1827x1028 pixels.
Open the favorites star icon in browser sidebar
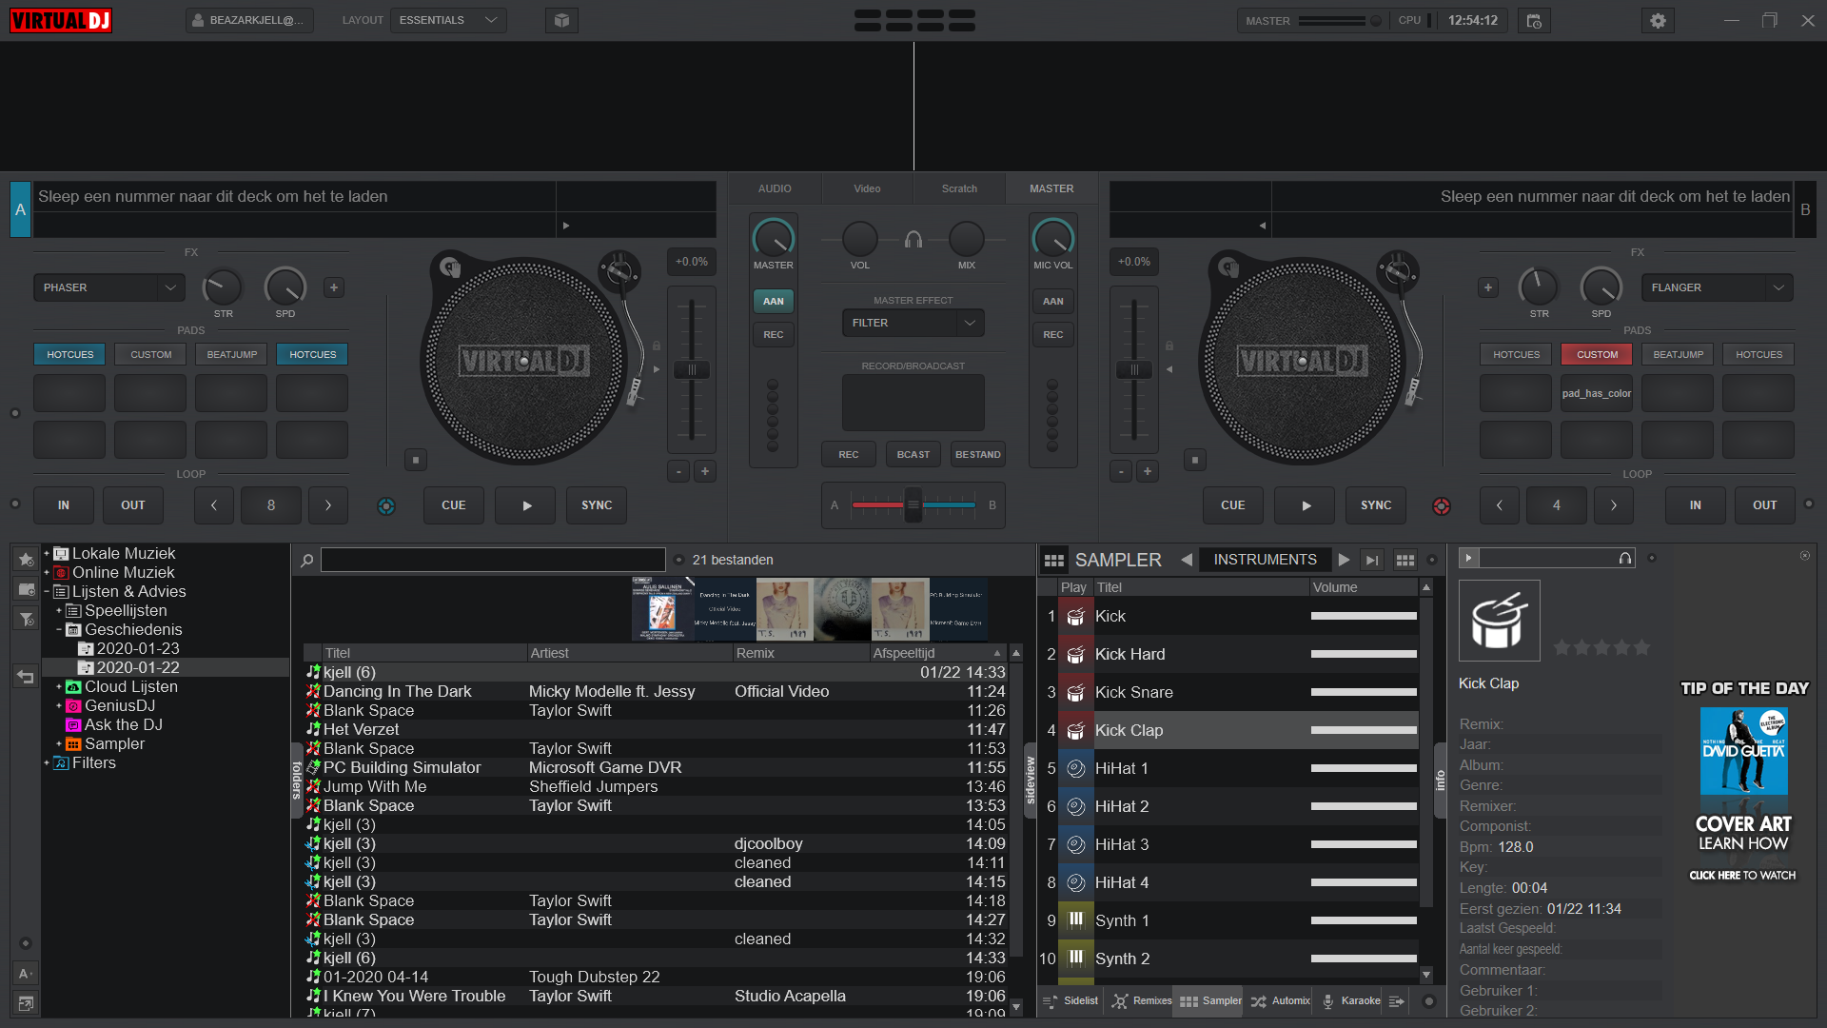tap(26, 559)
